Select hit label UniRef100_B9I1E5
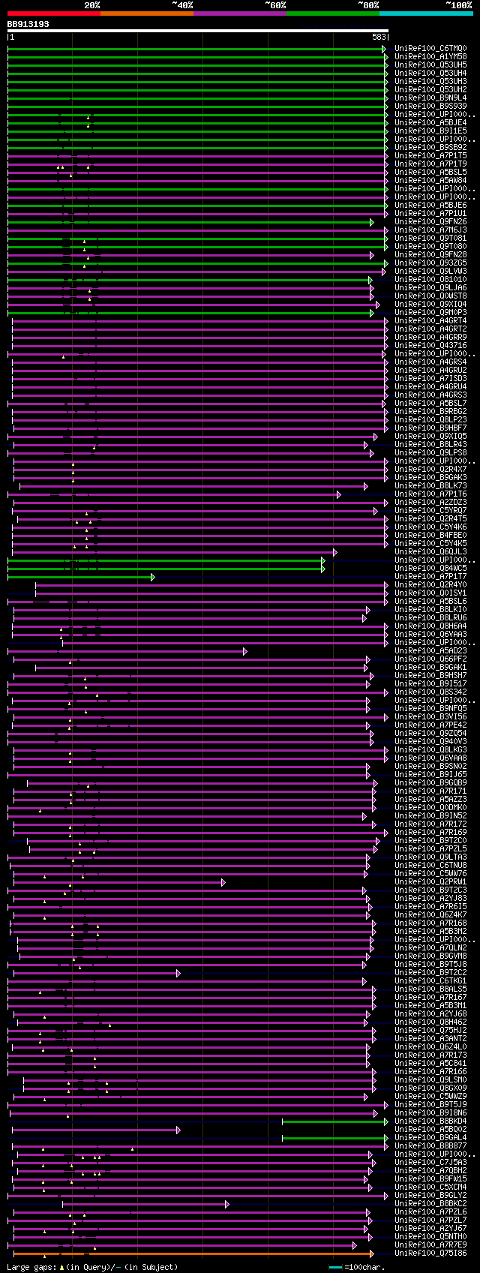 coord(430,131)
